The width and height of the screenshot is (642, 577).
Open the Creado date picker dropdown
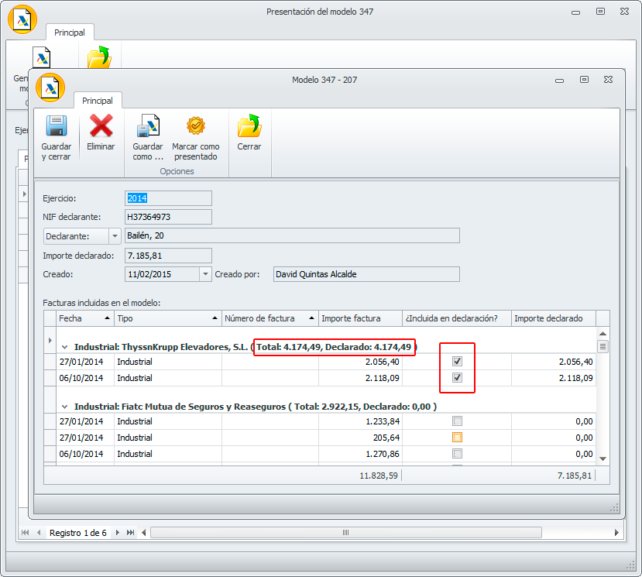[x=205, y=274]
